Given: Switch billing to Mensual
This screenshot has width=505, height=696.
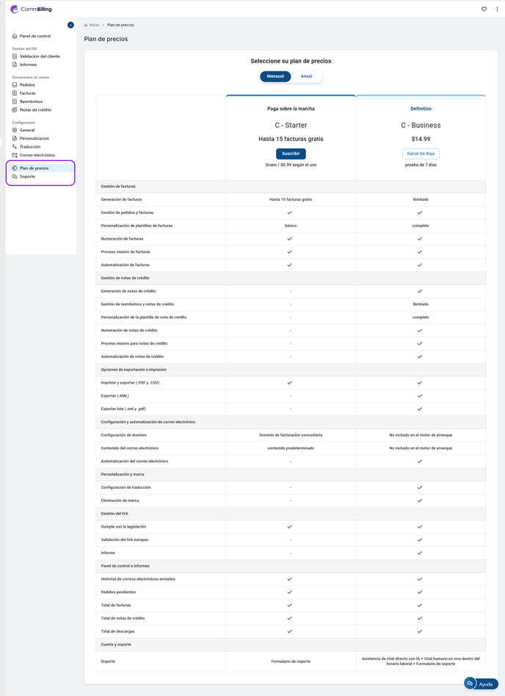Looking at the screenshot, I should (275, 76).
